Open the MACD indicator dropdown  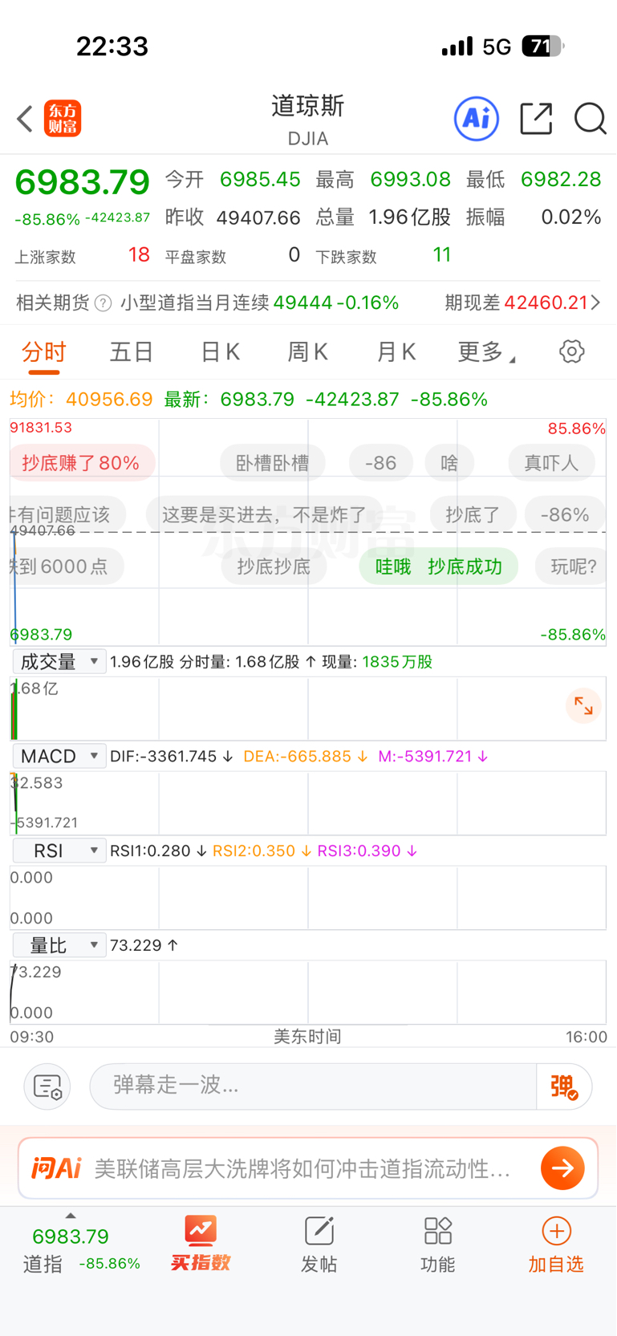click(59, 756)
